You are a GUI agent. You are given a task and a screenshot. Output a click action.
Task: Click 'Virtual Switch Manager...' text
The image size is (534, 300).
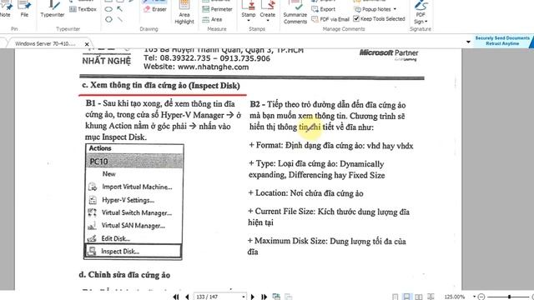(137, 212)
